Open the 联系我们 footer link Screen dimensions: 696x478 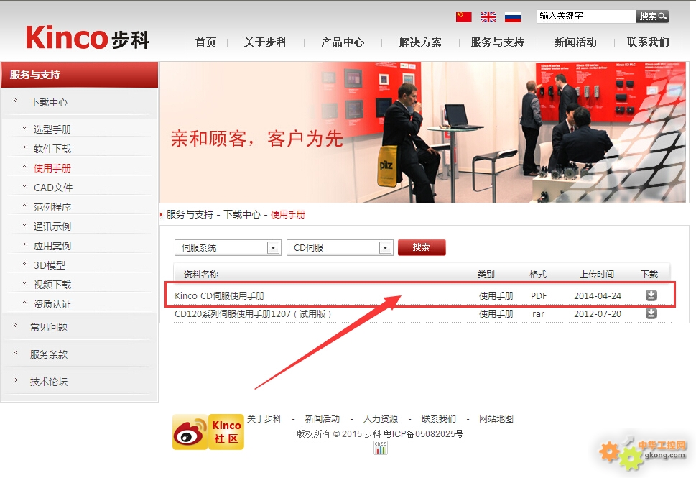439,418
